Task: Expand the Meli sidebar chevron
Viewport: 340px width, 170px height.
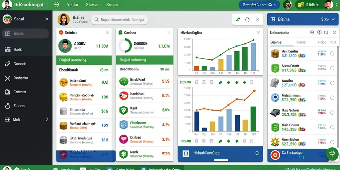Action: [47, 119]
